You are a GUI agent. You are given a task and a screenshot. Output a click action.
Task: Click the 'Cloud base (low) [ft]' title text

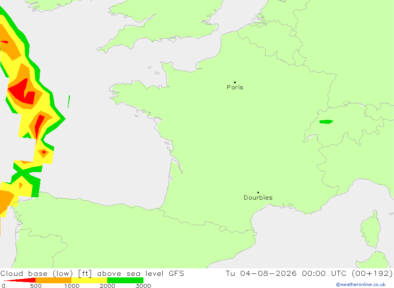click(x=46, y=273)
